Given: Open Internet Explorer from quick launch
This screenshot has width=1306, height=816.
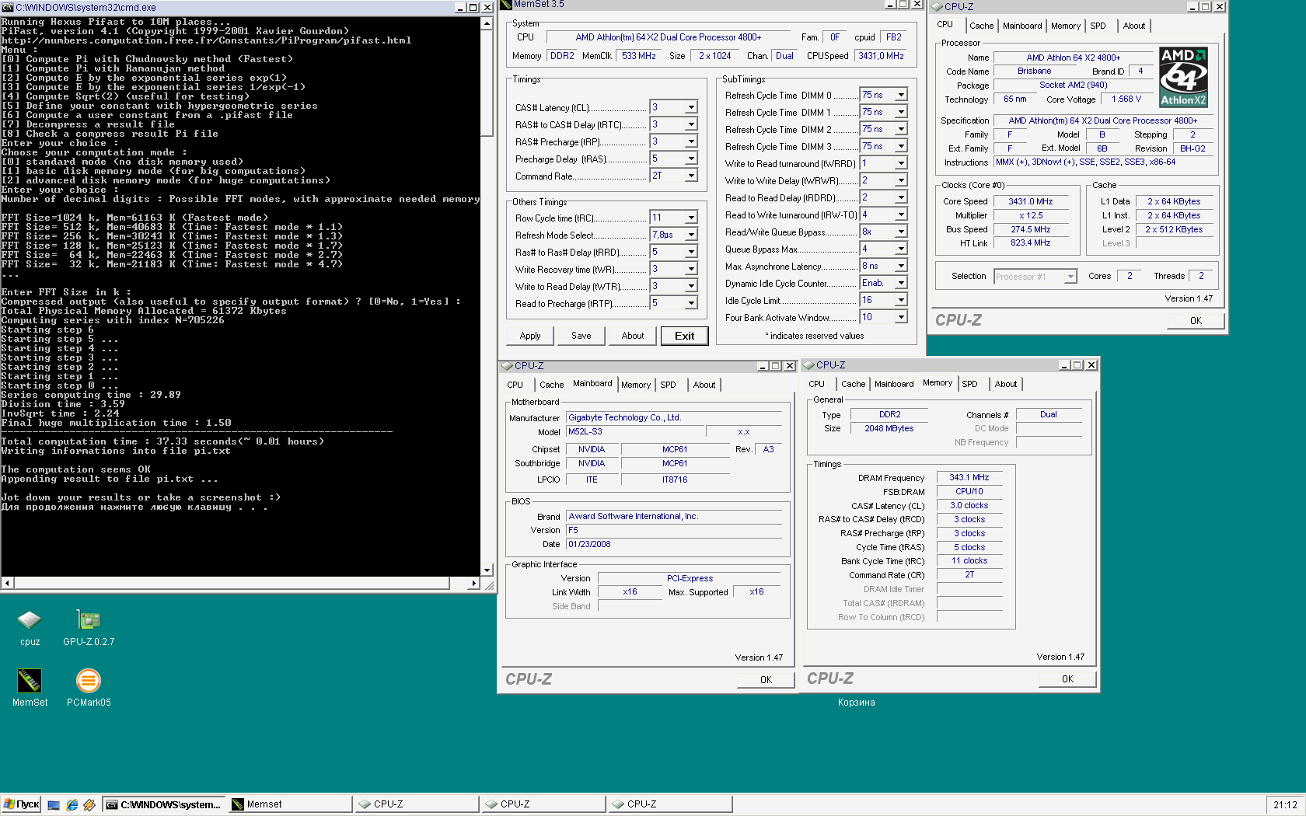Looking at the screenshot, I should (72, 804).
